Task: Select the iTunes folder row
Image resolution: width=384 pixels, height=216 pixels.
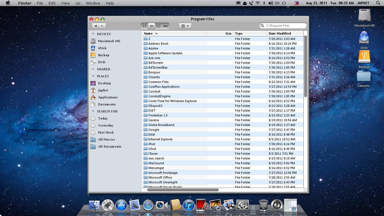Action: tap(223, 154)
